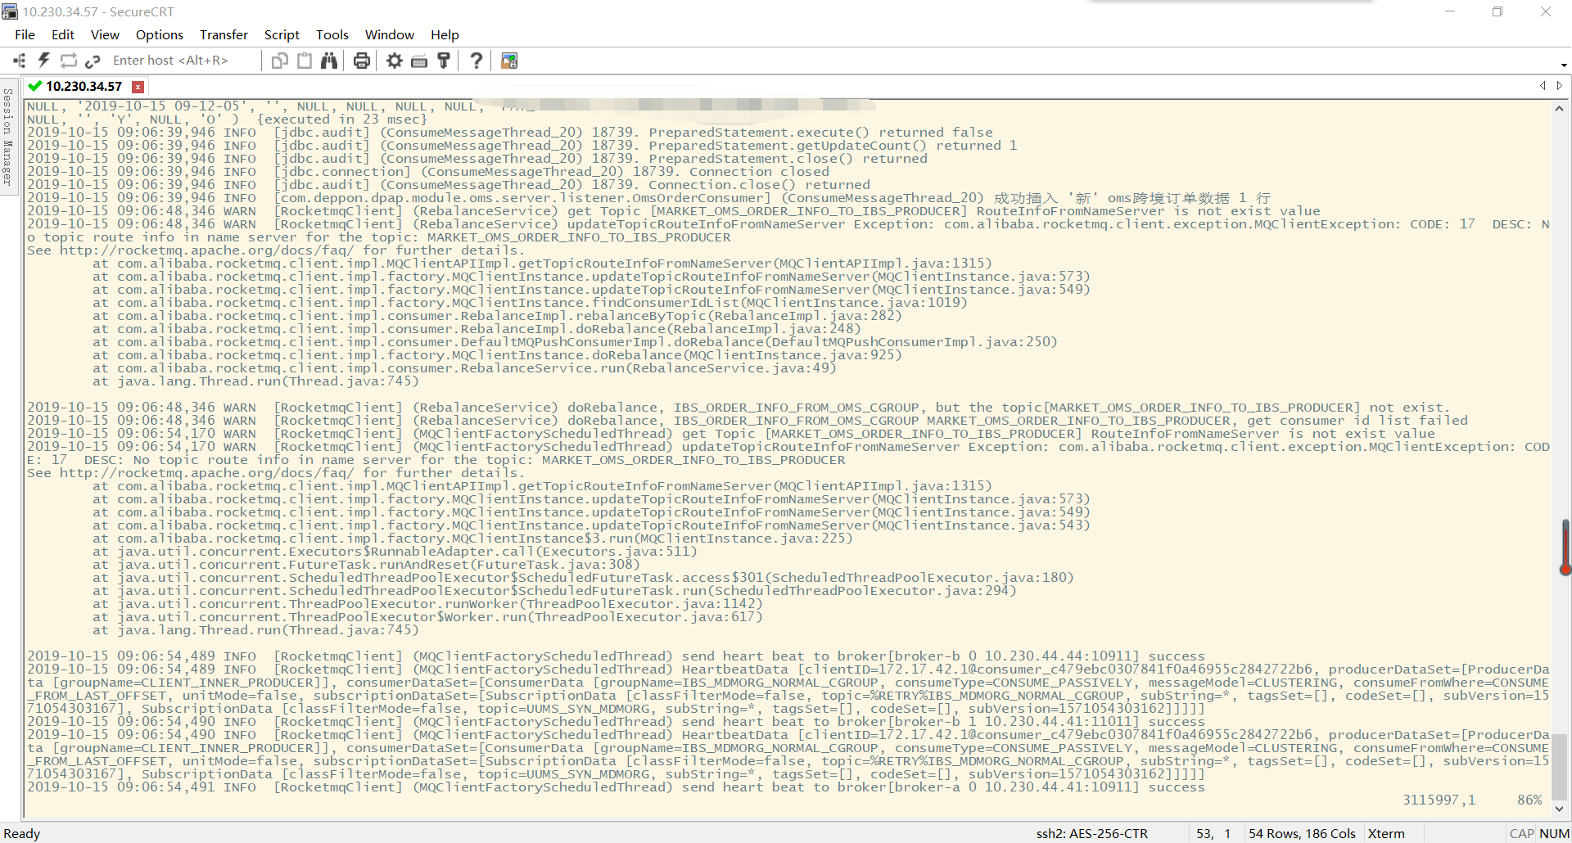The width and height of the screenshot is (1572, 843).
Task: Open the Transfer menu
Action: click(x=224, y=34)
